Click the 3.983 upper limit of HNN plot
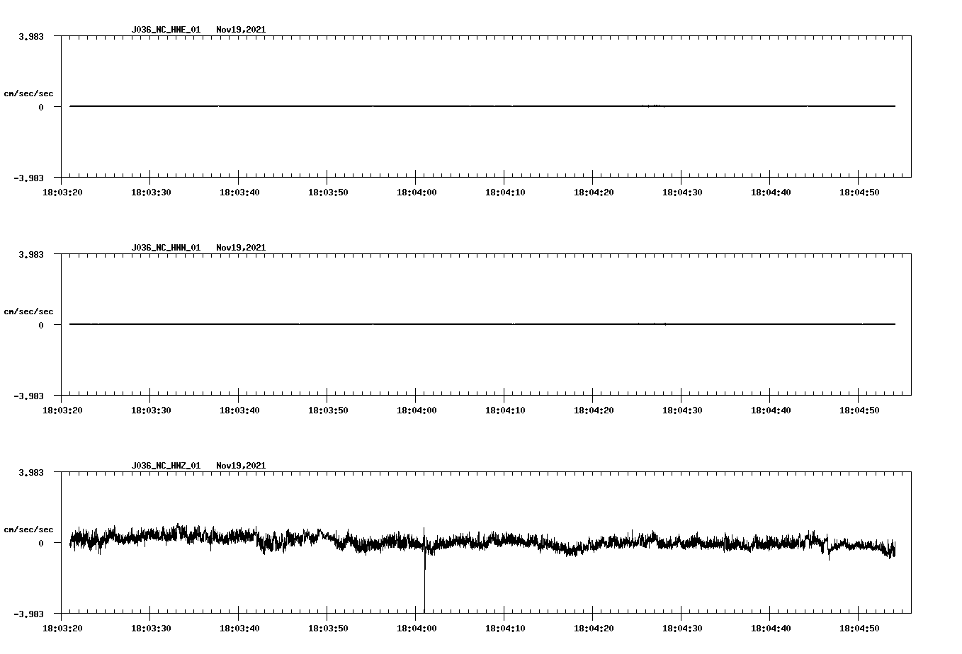Image resolution: width=962 pixels, height=654 pixels. click(30, 254)
